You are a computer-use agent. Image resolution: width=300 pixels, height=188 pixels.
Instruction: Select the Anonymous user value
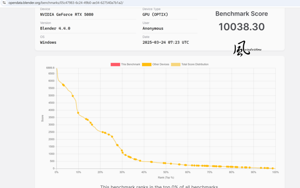click(153, 28)
